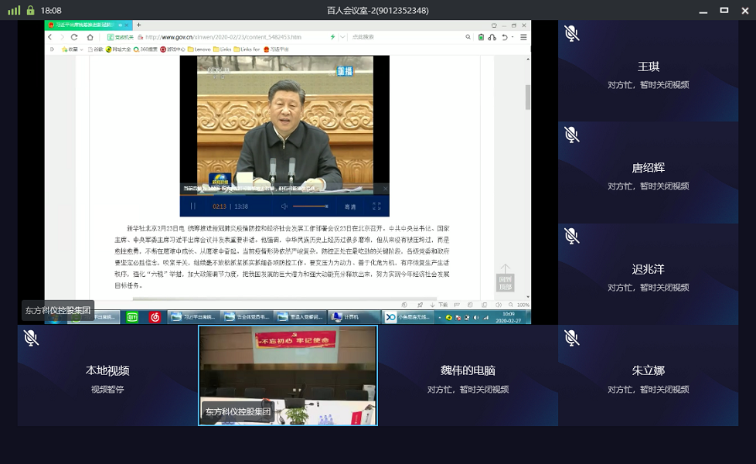This screenshot has width=756, height=464.
Task: Open the 高清 video quality selector
Action: click(350, 206)
